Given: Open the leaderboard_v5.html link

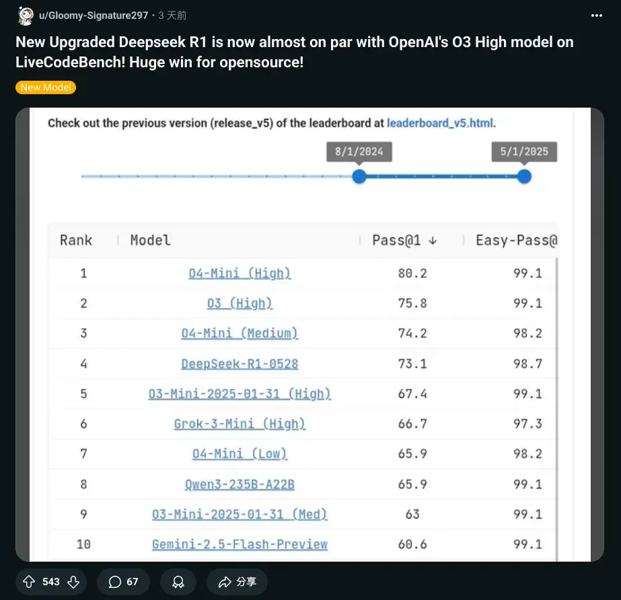Looking at the screenshot, I should tap(440, 123).
